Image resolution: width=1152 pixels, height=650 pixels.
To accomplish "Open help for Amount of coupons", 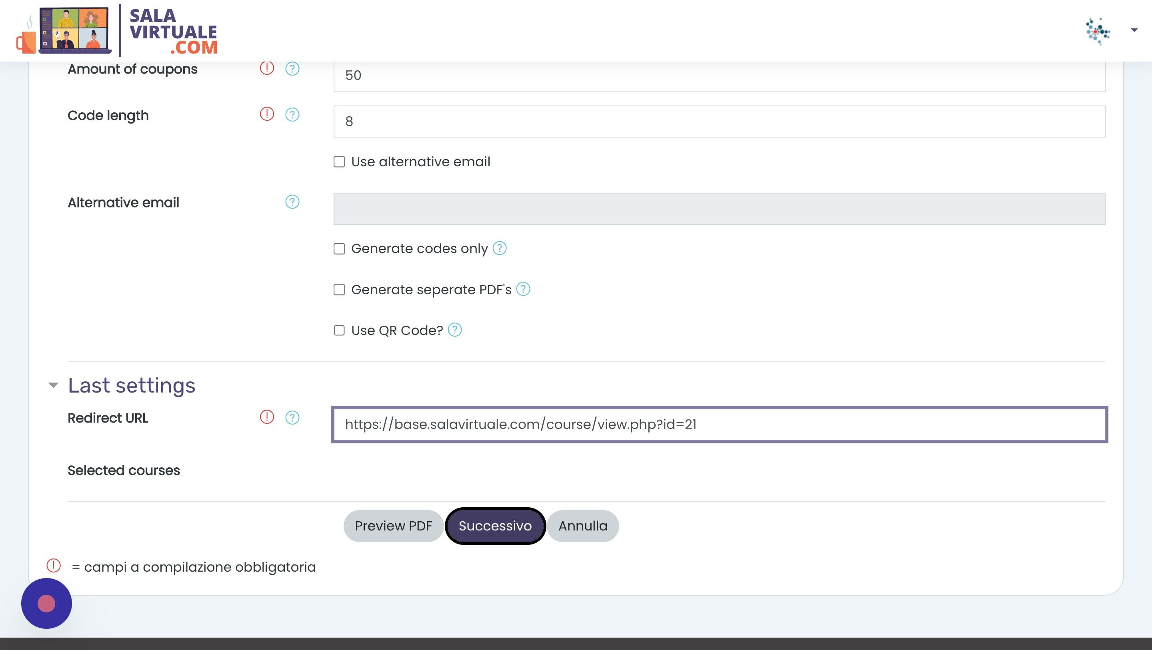I will [292, 68].
